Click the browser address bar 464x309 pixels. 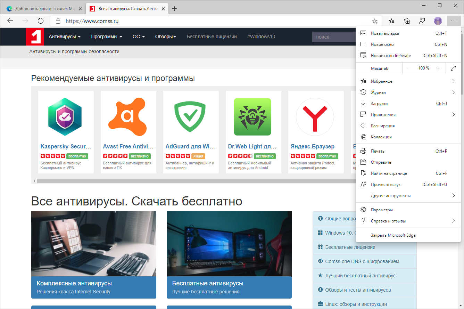215,21
